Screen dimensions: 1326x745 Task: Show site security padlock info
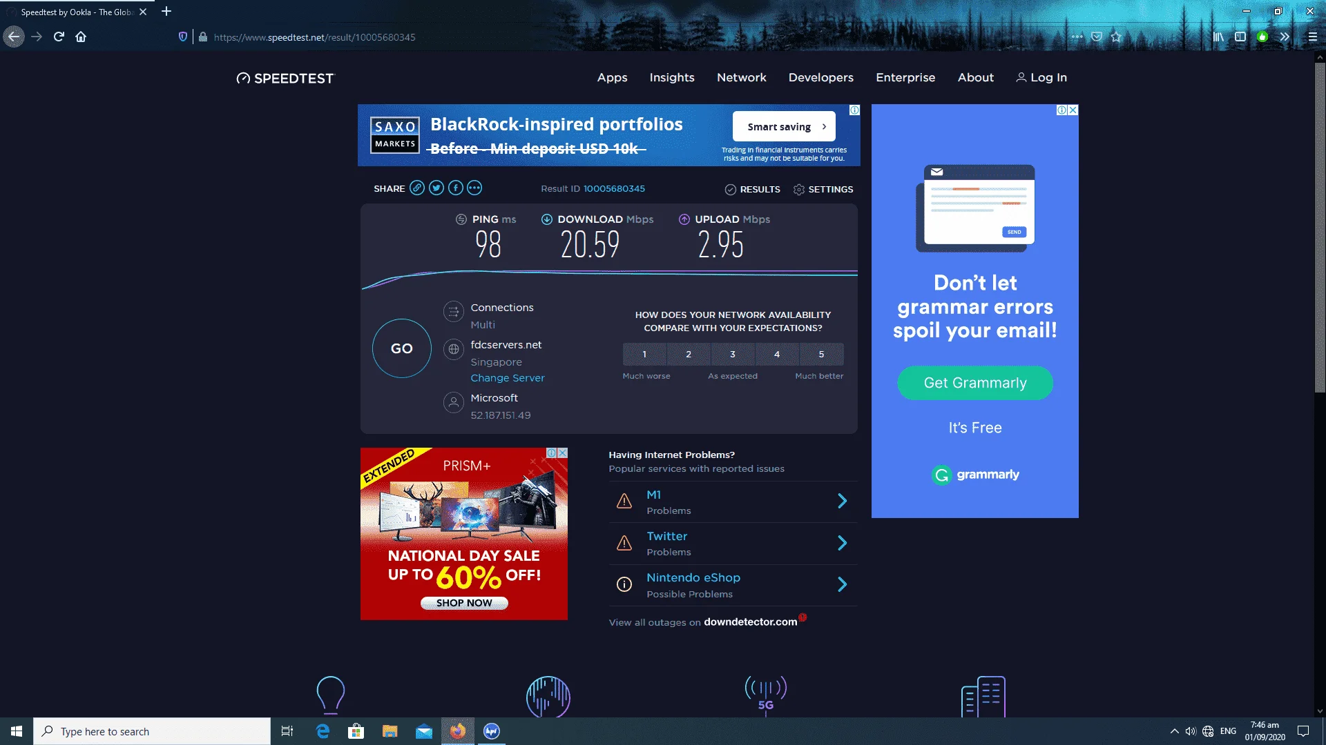(203, 37)
